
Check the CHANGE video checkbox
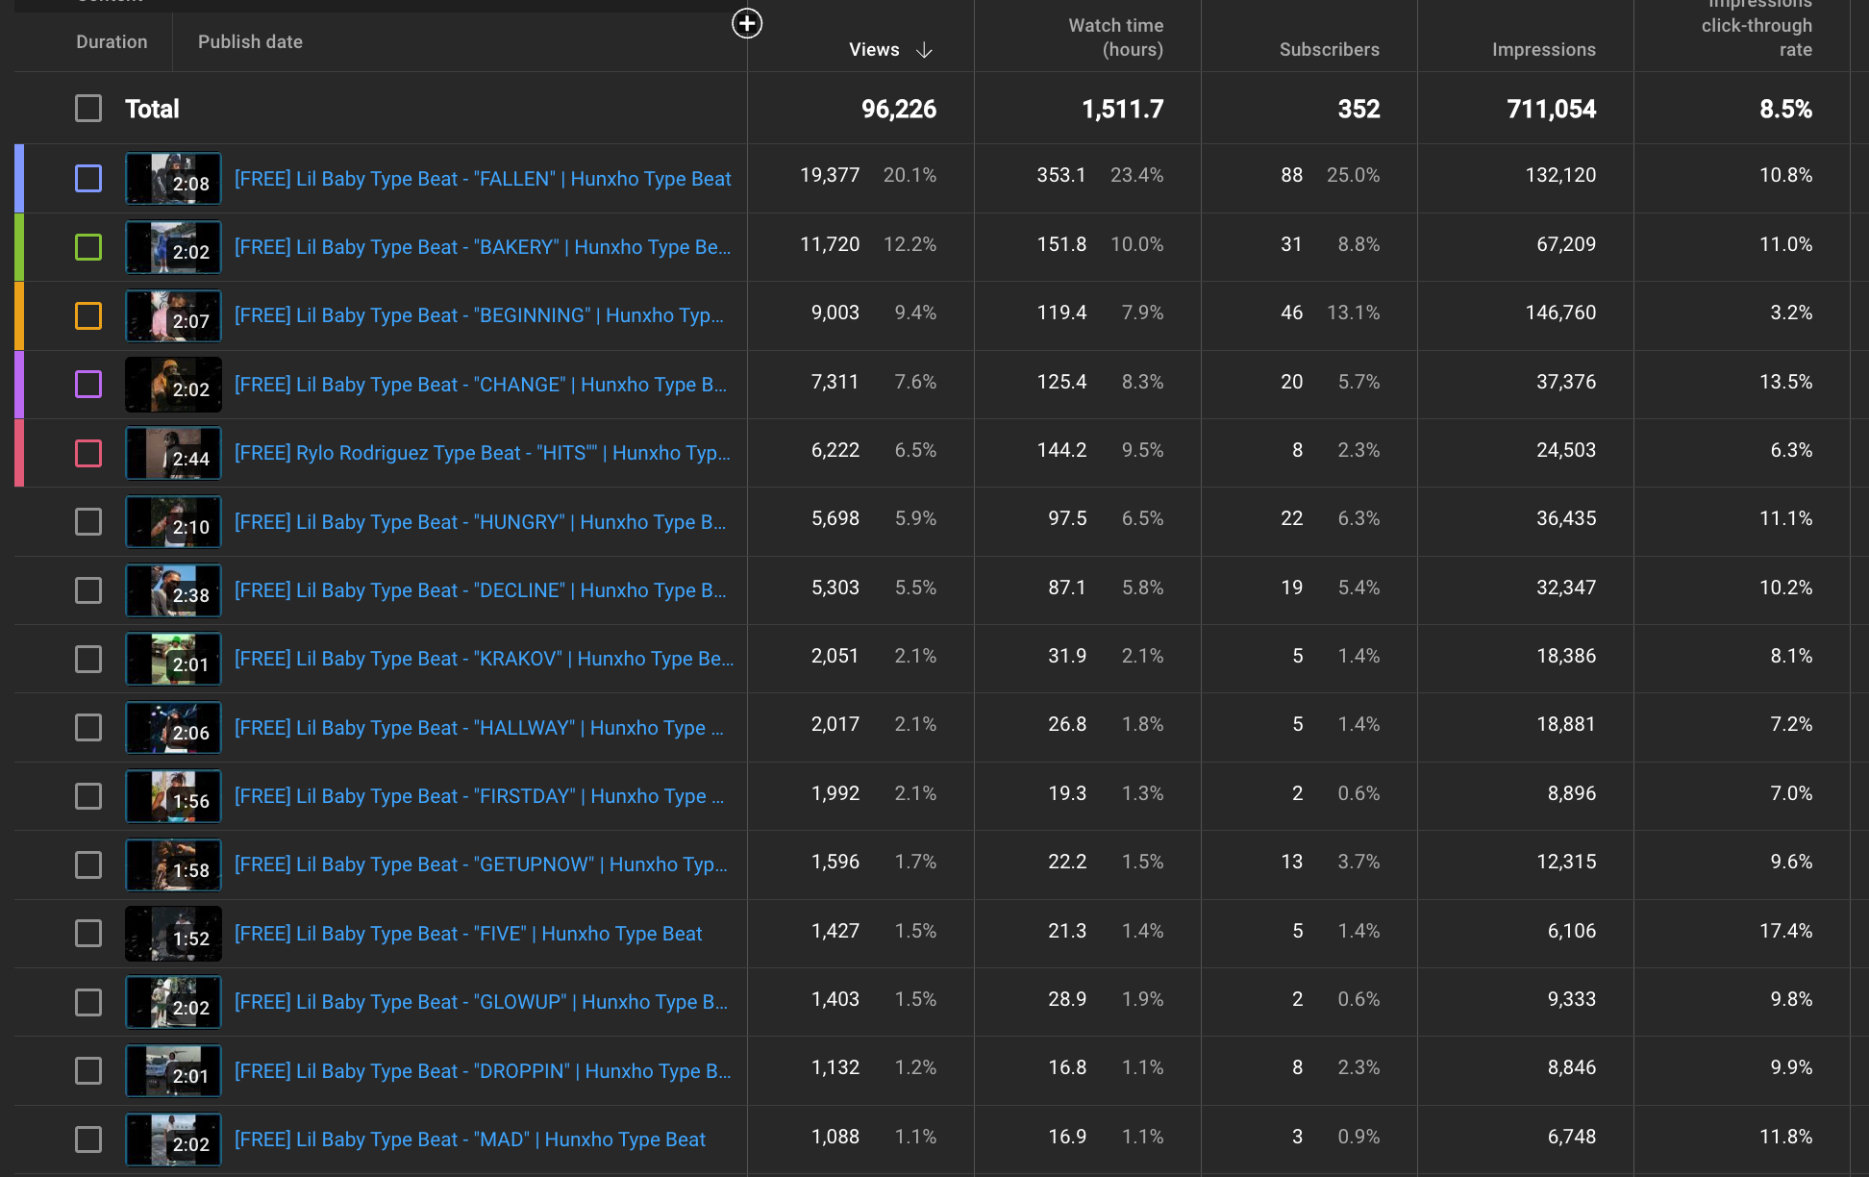tap(88, 385)
